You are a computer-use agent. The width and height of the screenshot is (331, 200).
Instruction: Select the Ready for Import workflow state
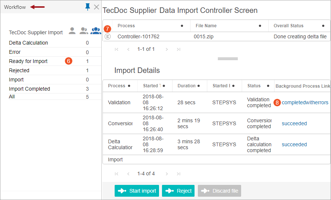tap(28, 61)
